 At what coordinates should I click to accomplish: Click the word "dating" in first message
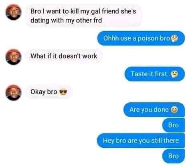pos(40,20)
